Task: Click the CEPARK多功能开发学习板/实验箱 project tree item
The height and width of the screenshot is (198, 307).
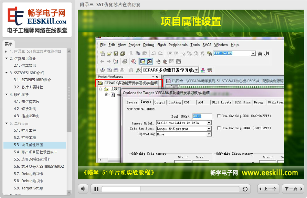Action: pos(129,83)
